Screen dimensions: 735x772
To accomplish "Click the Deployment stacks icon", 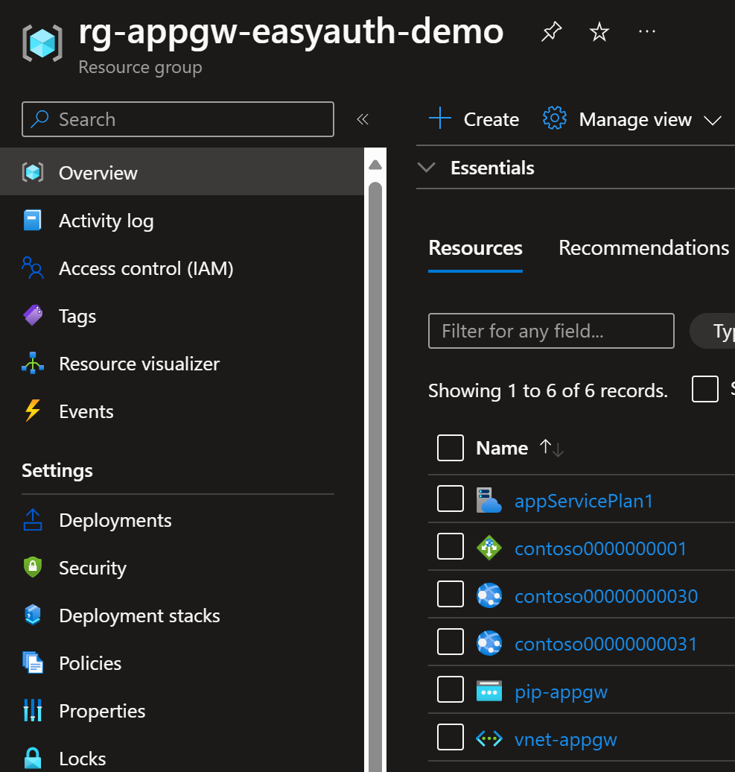I will 33,615.
